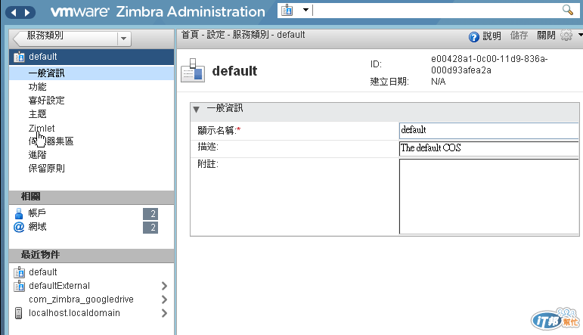
Task: Click the 顯示名稱 text field
Action: [488, 130]
